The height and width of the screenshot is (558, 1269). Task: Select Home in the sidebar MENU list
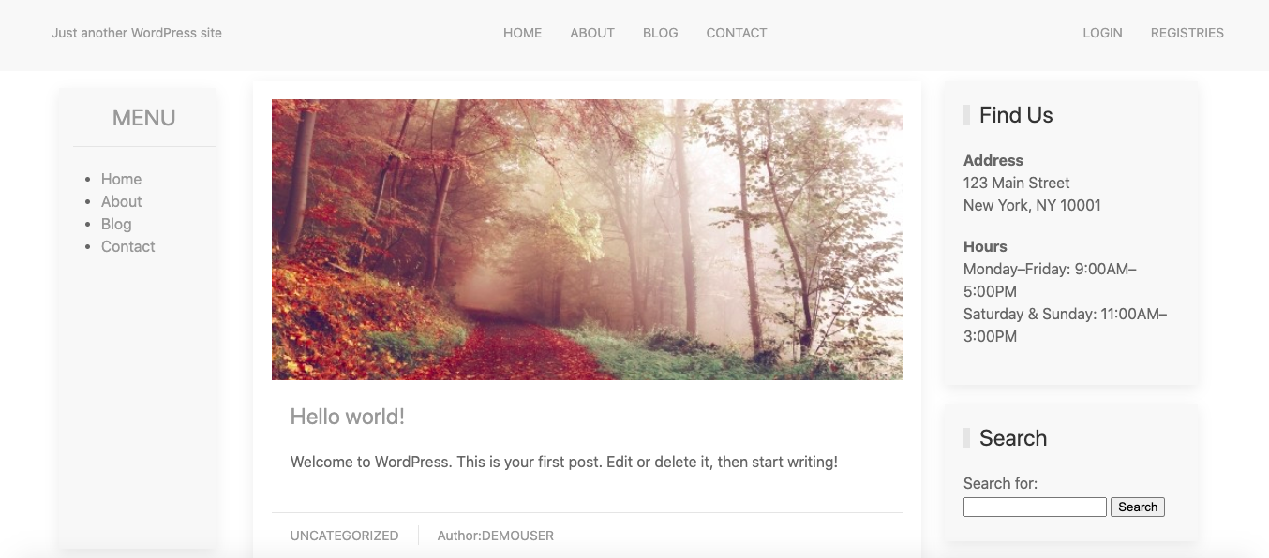point(121,179)
